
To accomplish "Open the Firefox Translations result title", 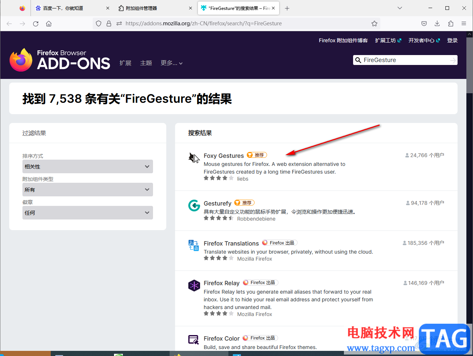I will [231, 243].
